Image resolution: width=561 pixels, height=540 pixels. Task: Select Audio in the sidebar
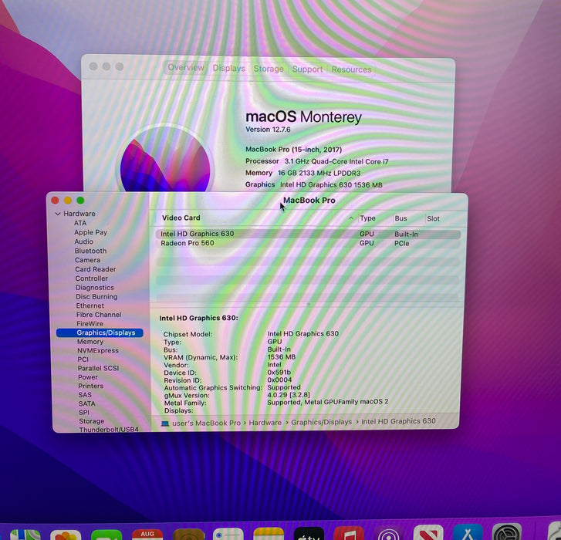tap(83, 241)
